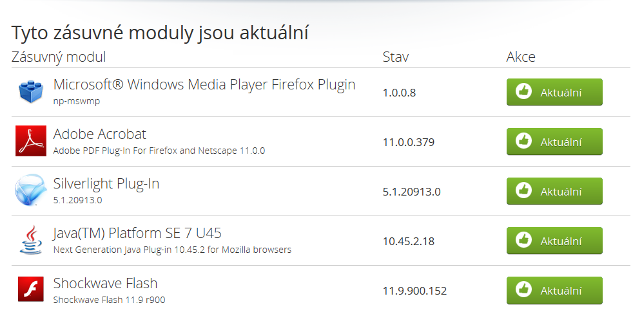This screenshot has width=642, height=312.
Task: Click the Akce column header
Action: [521, 57]
